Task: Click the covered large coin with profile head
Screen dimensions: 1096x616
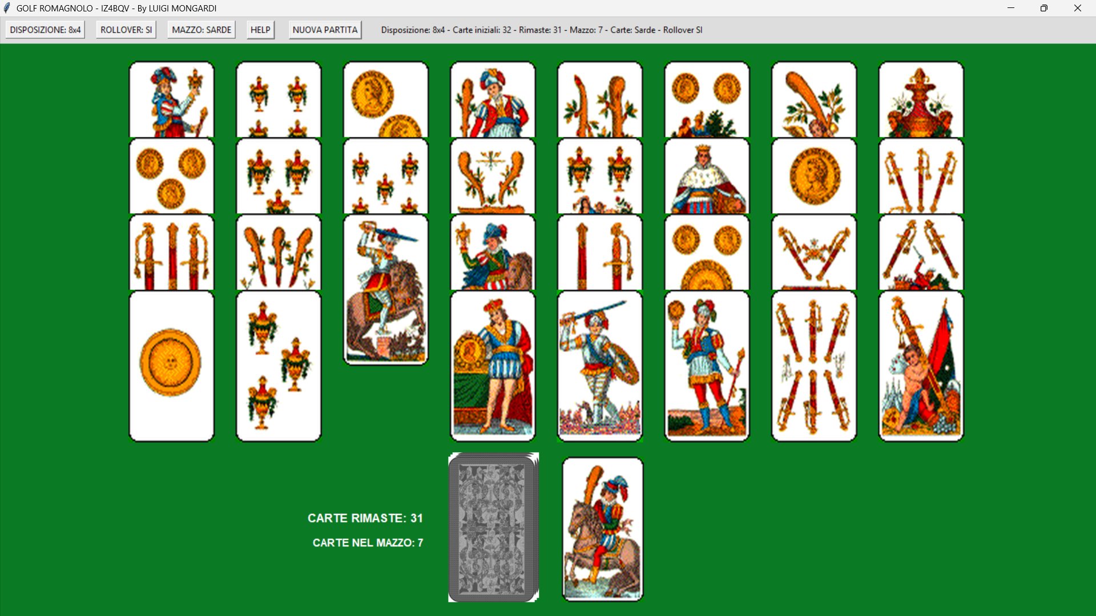Action: tap(814, 176)
